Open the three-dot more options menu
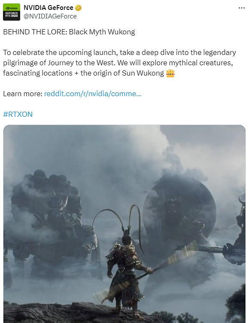The height and width of the screenshot is (323, 251). 242,8
